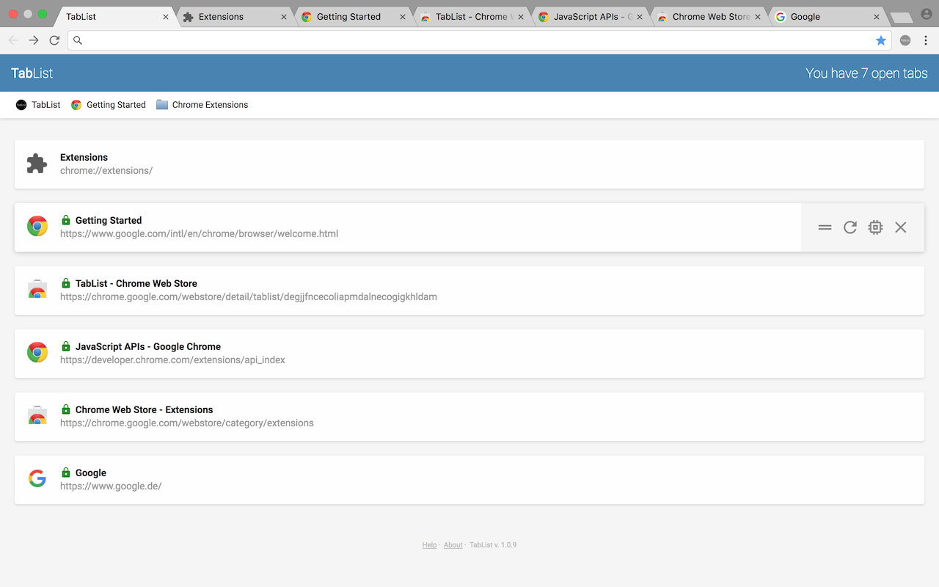
Task: Open the Chrome Extensions bookmark folder
Action: click(x=202, y=105)
